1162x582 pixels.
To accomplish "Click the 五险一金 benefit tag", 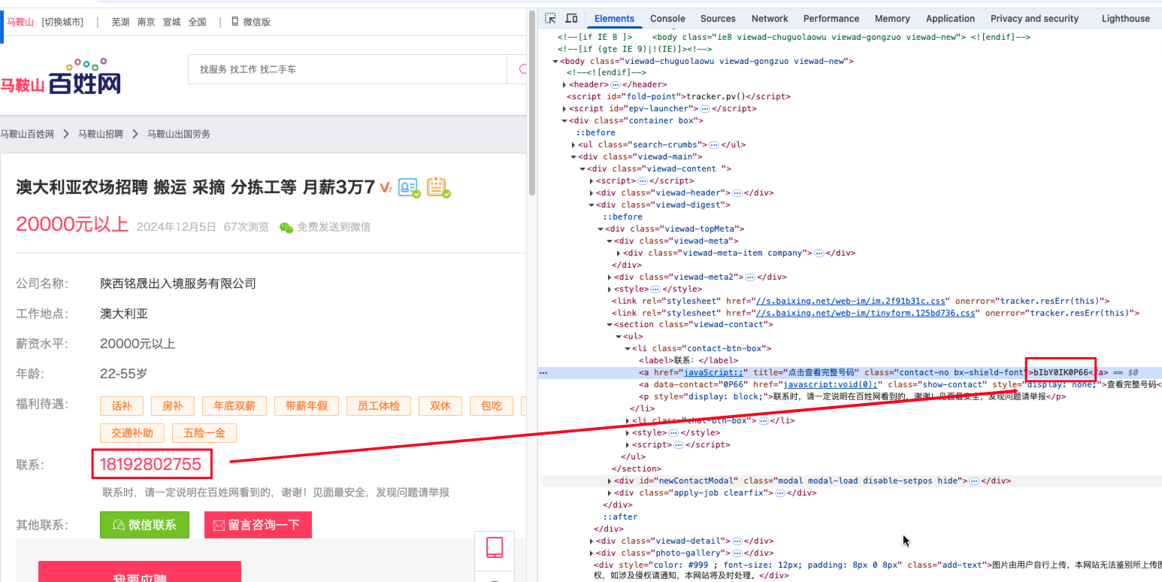I will click(204, 433).
